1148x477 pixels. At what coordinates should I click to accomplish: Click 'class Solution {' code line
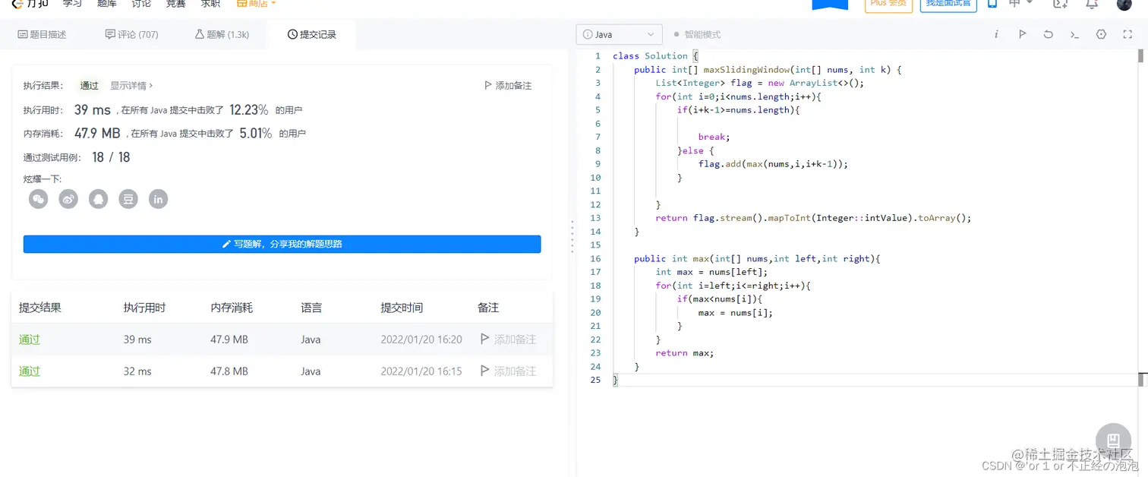coord(654,56)
